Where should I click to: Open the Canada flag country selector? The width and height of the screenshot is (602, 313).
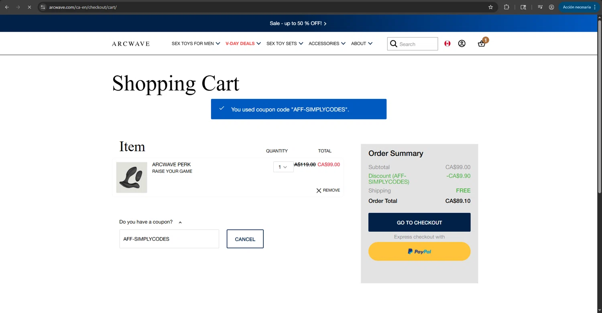click(x=447, y=43)
